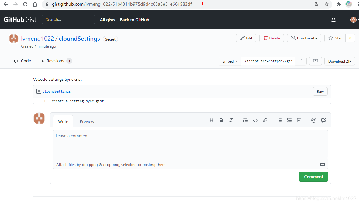Image resolution: width=359 pixels, height=204 pixels.
Task: Open the user avatar menu in header
Action: click(354, 20)
